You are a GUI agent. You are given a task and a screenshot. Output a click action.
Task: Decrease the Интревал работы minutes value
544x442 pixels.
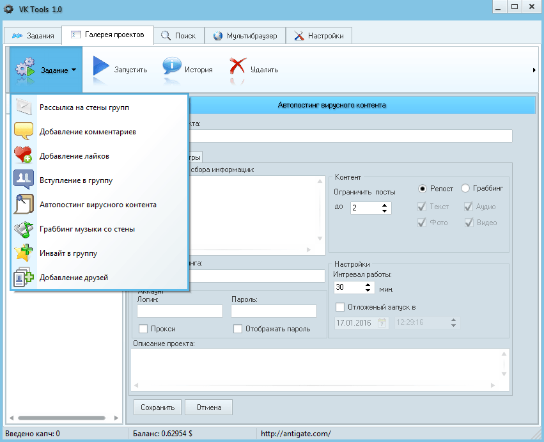coord(368,290)
